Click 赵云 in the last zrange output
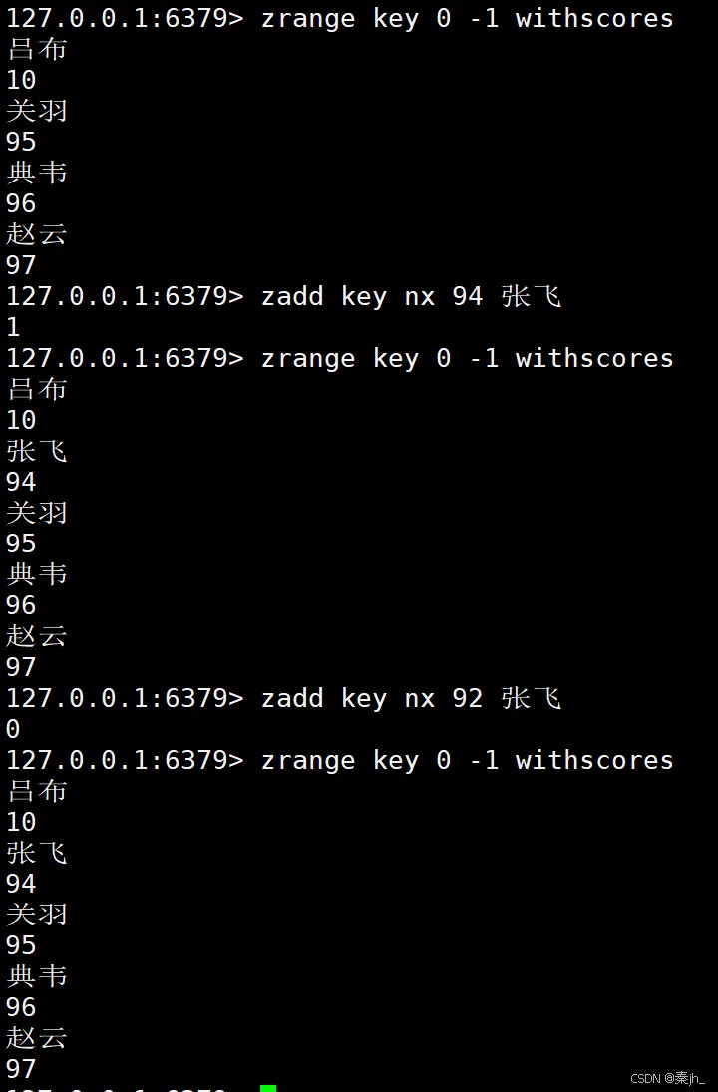Image resolution: width=718 pixels, height=1092 pixels. 37,1038
